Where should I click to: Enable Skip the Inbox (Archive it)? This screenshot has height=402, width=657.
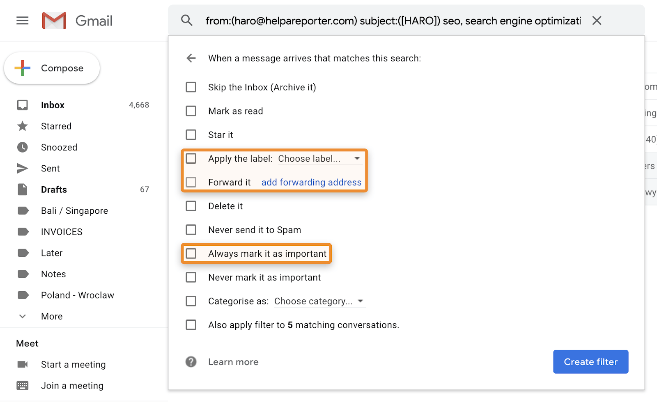coord(191,87)
